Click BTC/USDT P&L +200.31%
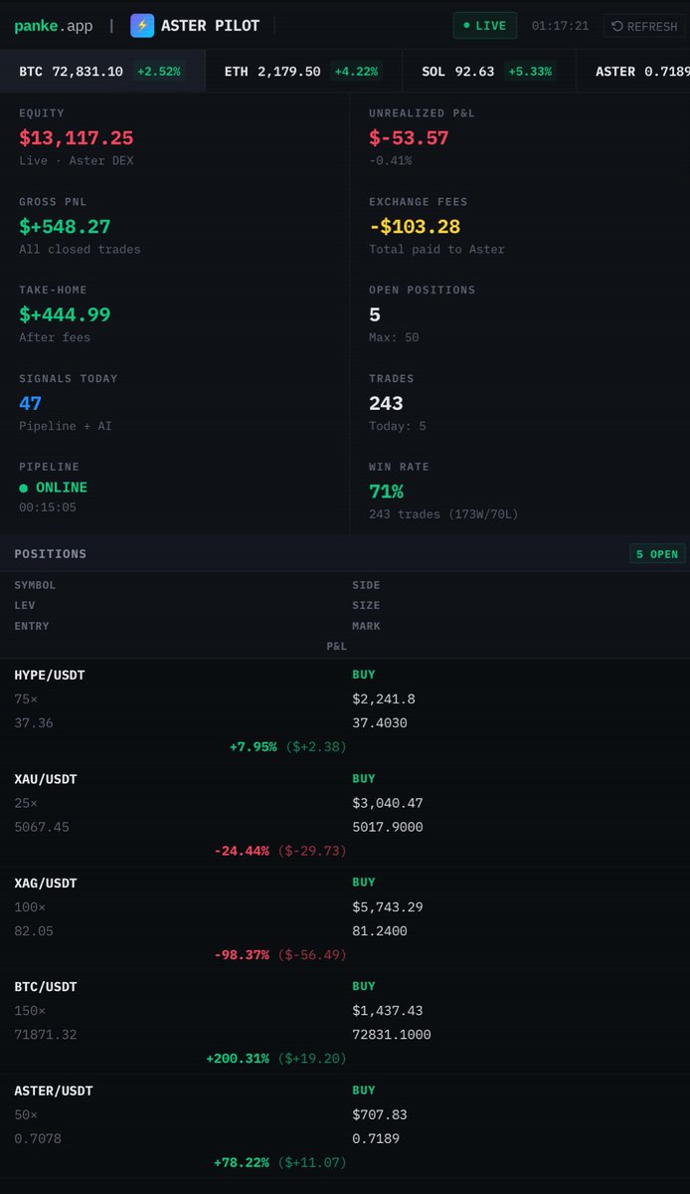 238,1059
